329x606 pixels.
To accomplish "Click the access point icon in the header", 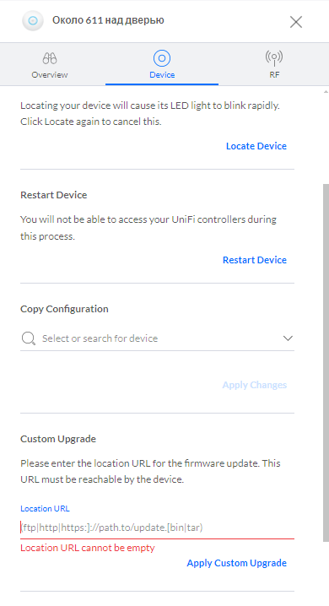I will click(33, 20).
